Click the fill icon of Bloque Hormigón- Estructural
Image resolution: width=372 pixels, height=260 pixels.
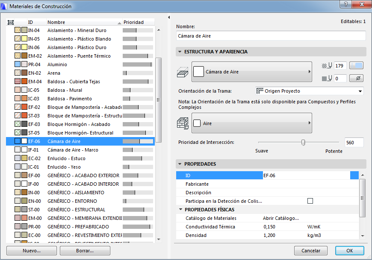tap(18, 132)
